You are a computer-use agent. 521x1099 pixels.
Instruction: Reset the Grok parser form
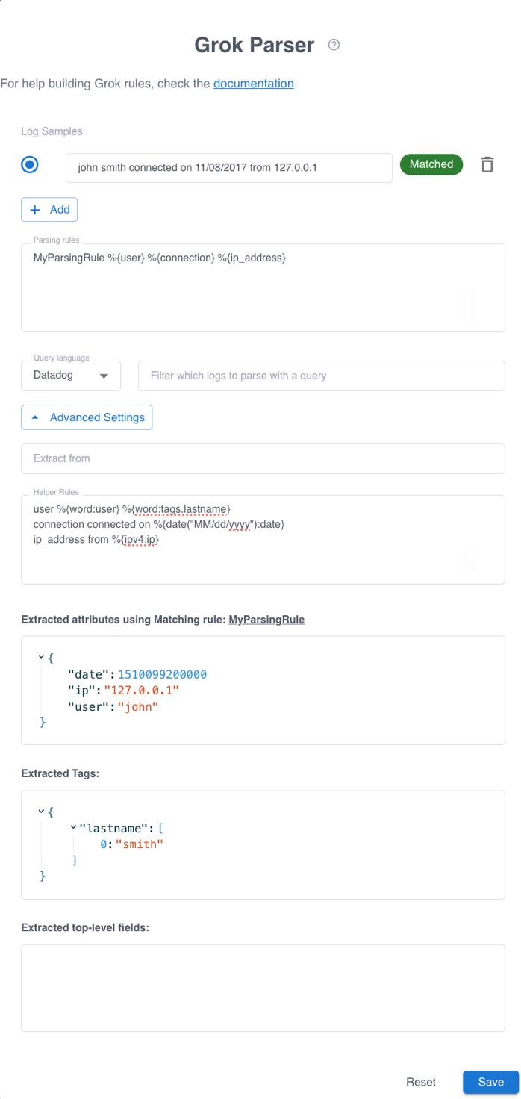click(x=421, y=1082)
